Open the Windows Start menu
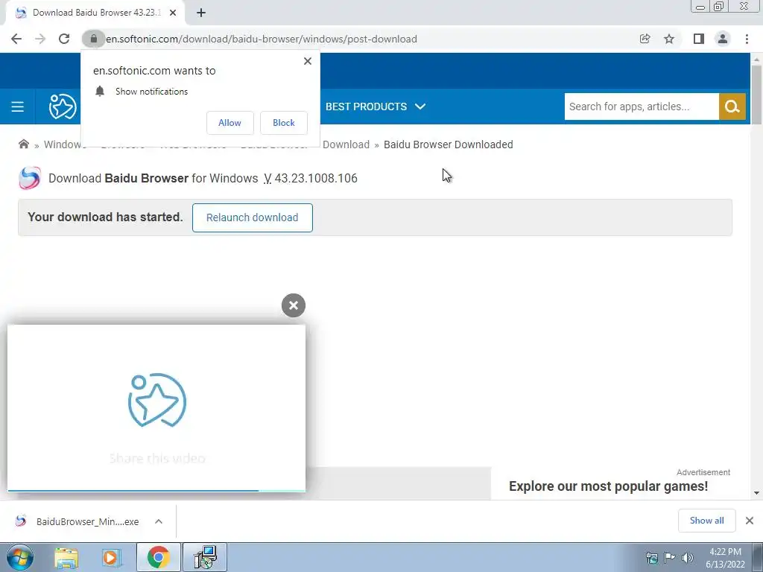 coord(20,557)
